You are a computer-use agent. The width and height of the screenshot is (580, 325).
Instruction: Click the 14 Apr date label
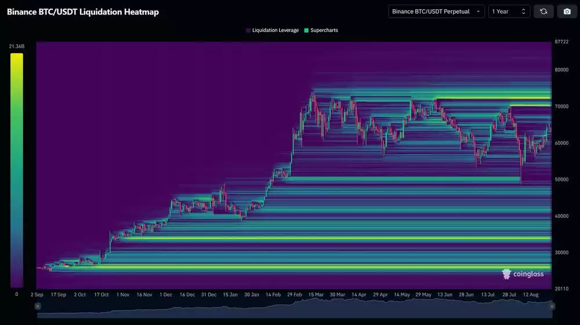pos(359,295)
